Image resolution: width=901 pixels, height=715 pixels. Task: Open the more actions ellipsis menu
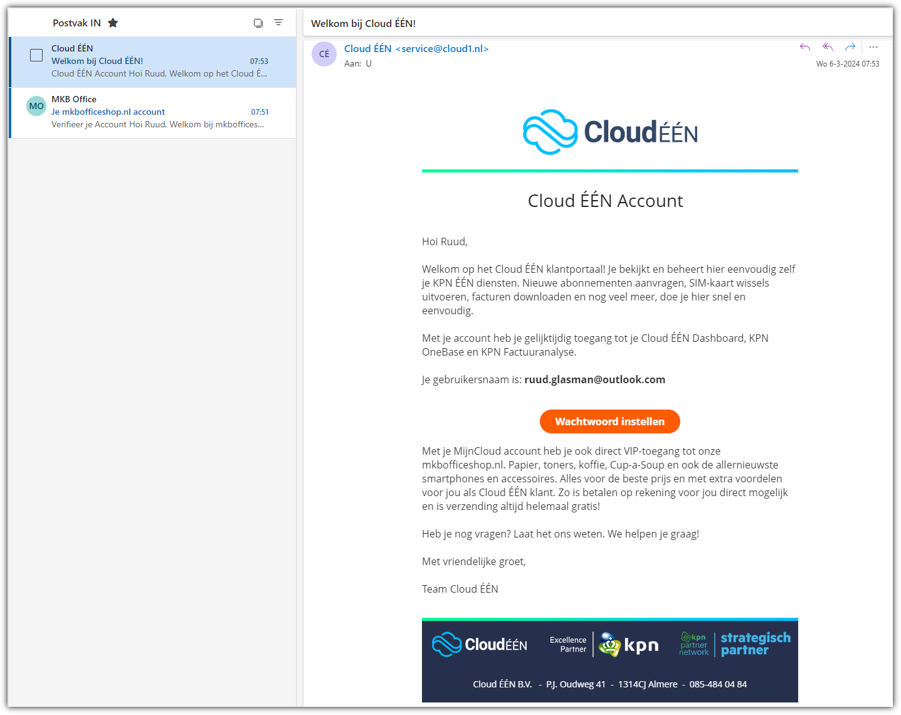pos(873,47)
